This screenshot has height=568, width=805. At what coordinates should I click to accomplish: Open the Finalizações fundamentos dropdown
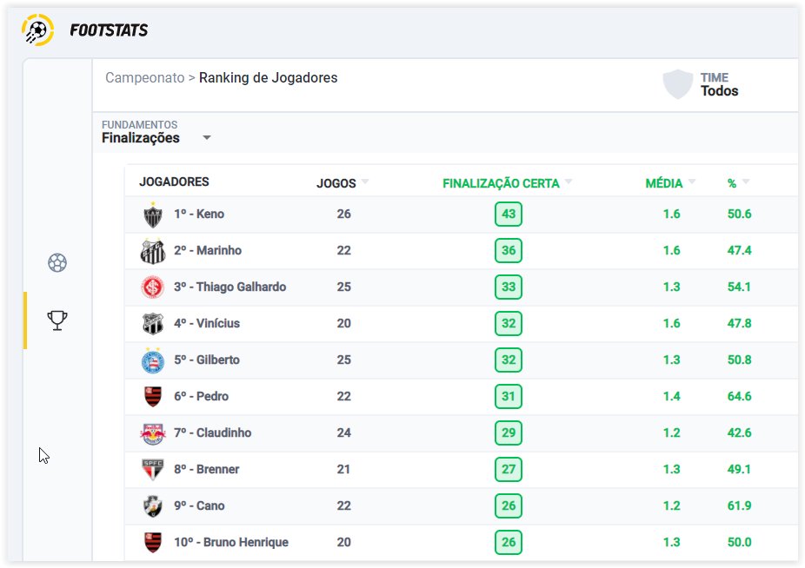pos(207,138)
